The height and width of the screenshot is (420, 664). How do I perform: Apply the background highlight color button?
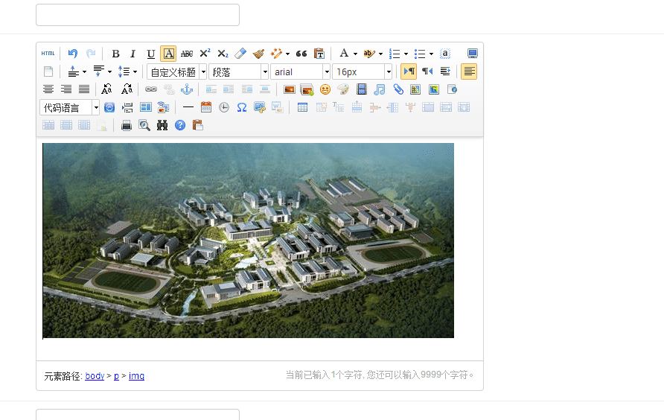368,54
